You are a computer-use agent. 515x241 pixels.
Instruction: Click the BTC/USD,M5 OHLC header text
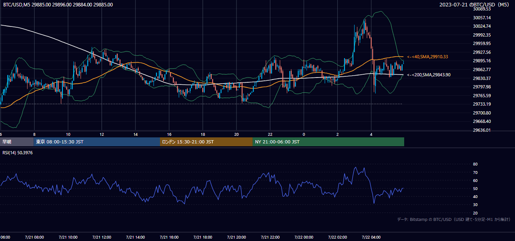(58, 5)
